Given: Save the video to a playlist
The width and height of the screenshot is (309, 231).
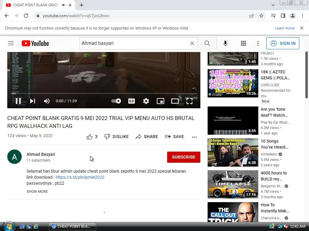Looking at the screenshot, I should [x=174, y=137].
